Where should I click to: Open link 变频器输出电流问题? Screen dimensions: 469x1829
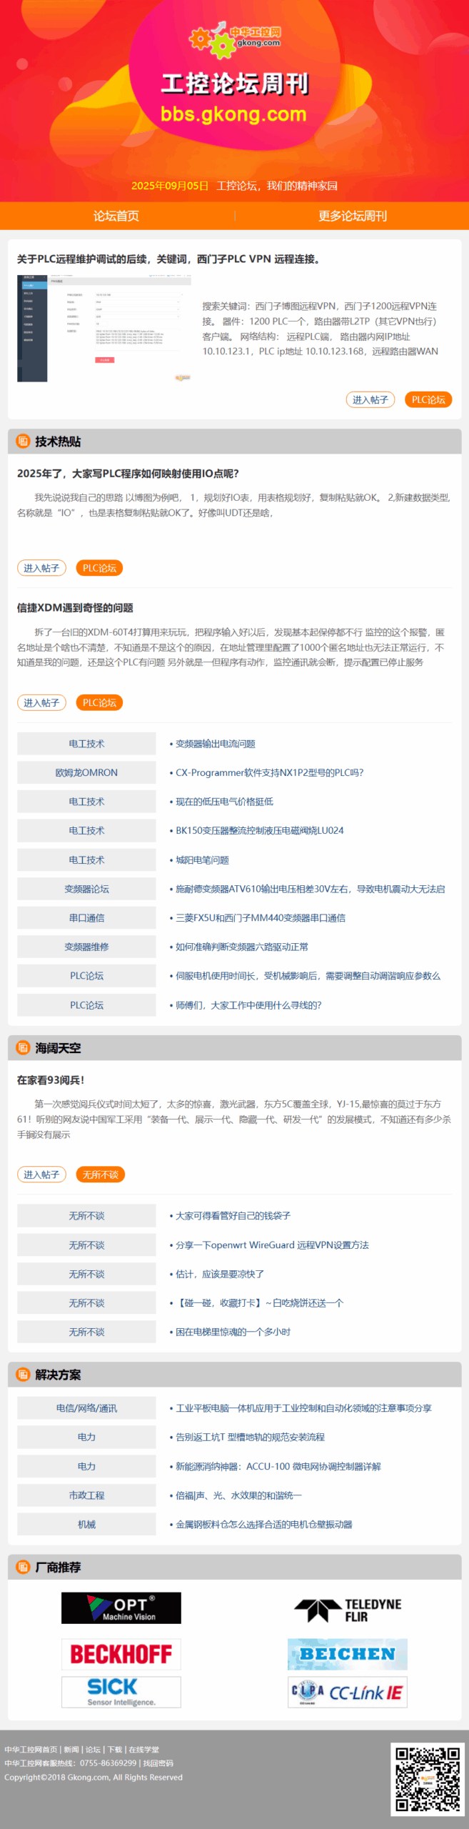(215, 744)
